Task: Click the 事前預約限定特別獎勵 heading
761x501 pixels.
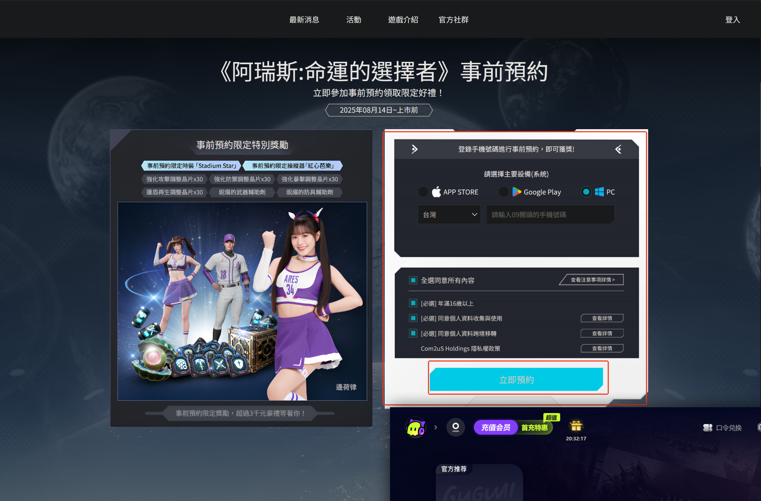Action: pos(242,145)
